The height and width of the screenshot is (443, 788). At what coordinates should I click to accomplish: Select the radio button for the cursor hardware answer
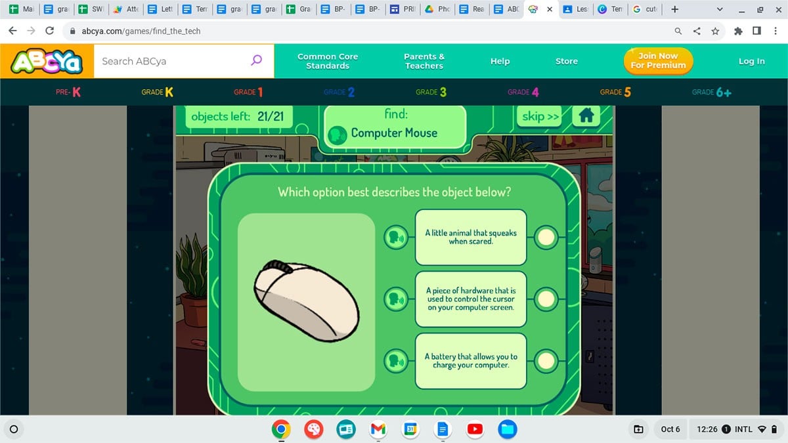pos(546,299)
